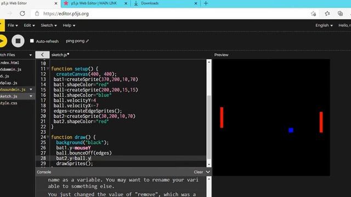This screenshot has width=351, height=197.
Task: Open p5.js in the file list
Action: pos(4,76)
